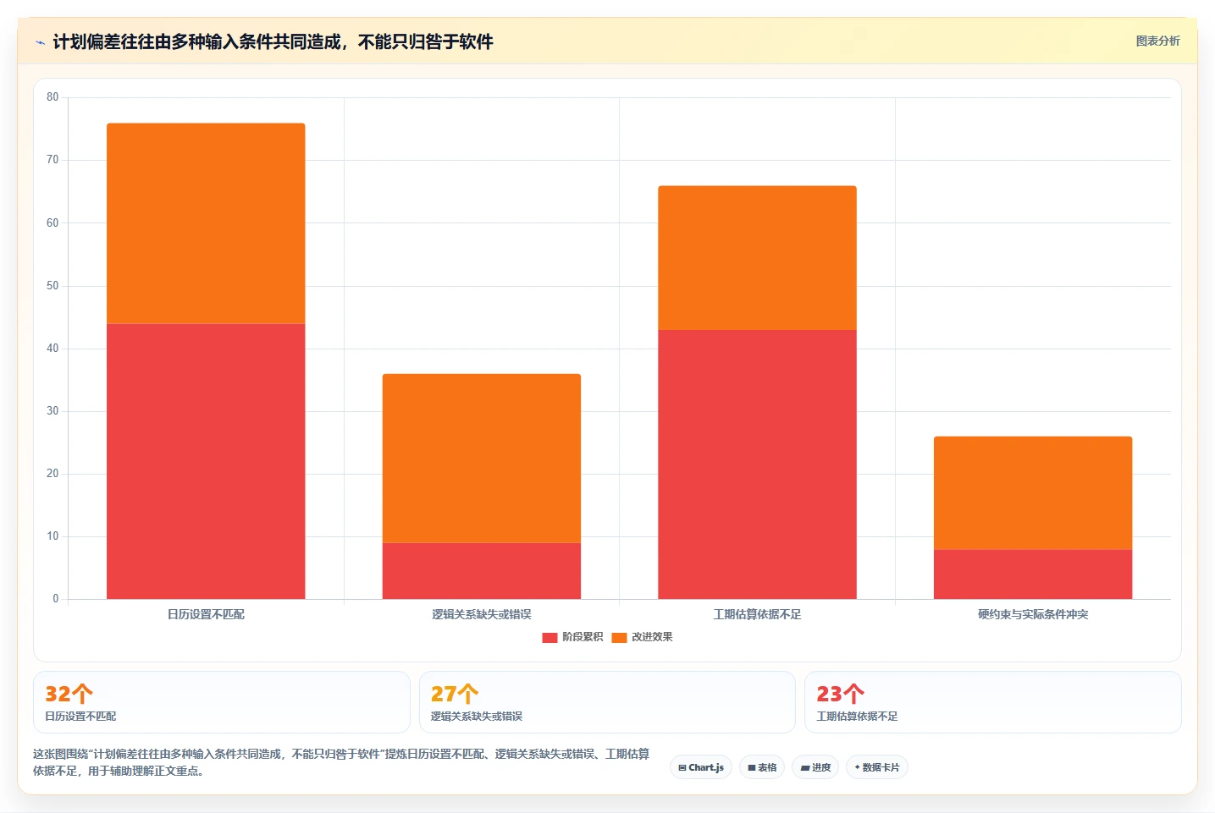Click the 数据卡片 tag
This screenshot has width=1215, height=813.
(x=877, y=767)
